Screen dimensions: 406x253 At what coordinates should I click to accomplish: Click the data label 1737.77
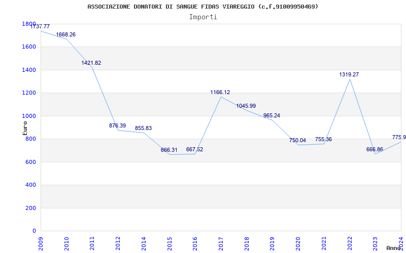[x=40, y=27]
